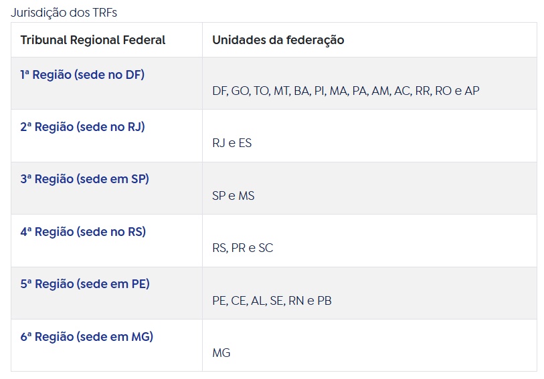
Task: Select the "RS, PR e SC" cell
Action: tap(242, 248)
